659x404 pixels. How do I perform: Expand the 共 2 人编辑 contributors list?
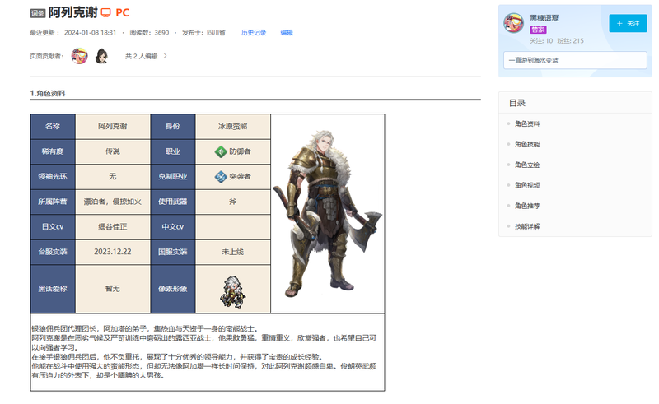[146, 56]
